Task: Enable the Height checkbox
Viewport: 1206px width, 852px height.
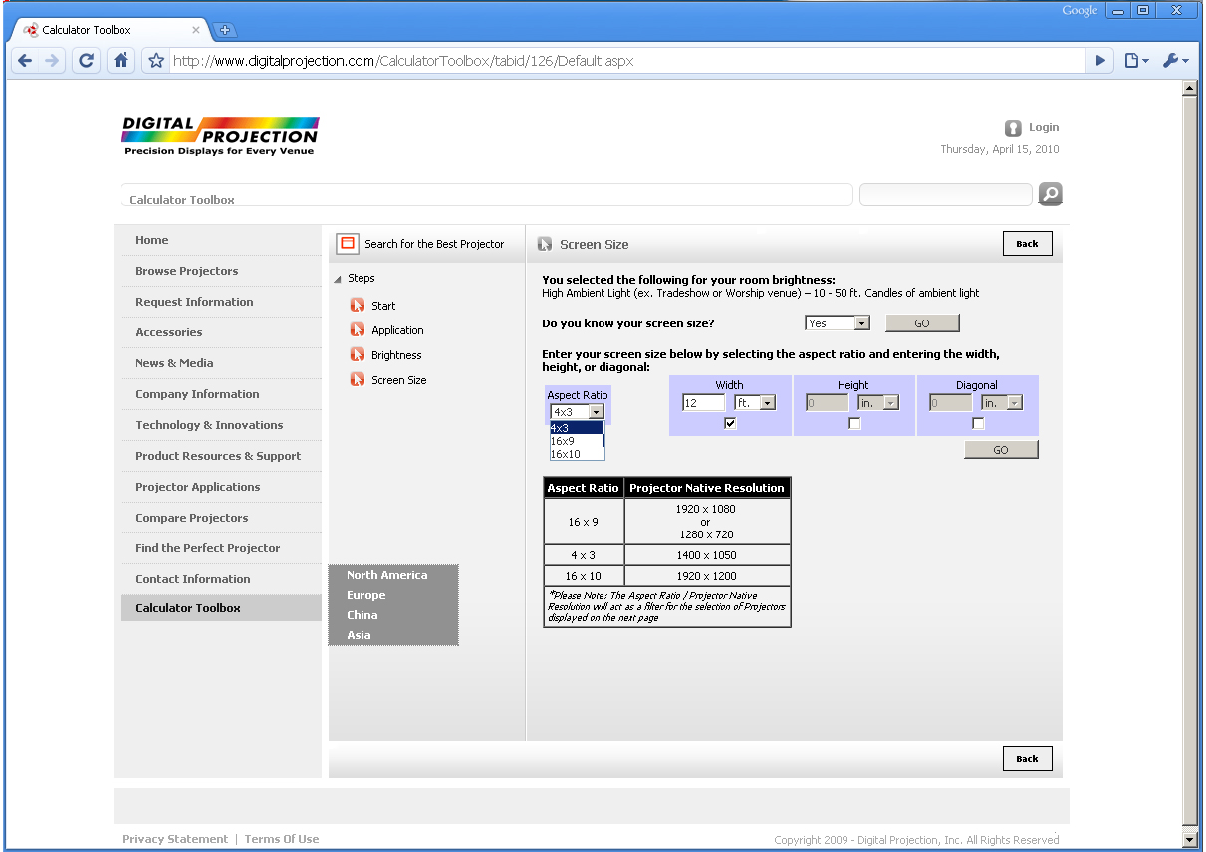Action: coord(853,422)
